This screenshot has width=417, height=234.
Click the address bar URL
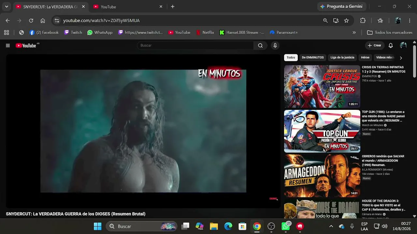click(x=101, y=20)
